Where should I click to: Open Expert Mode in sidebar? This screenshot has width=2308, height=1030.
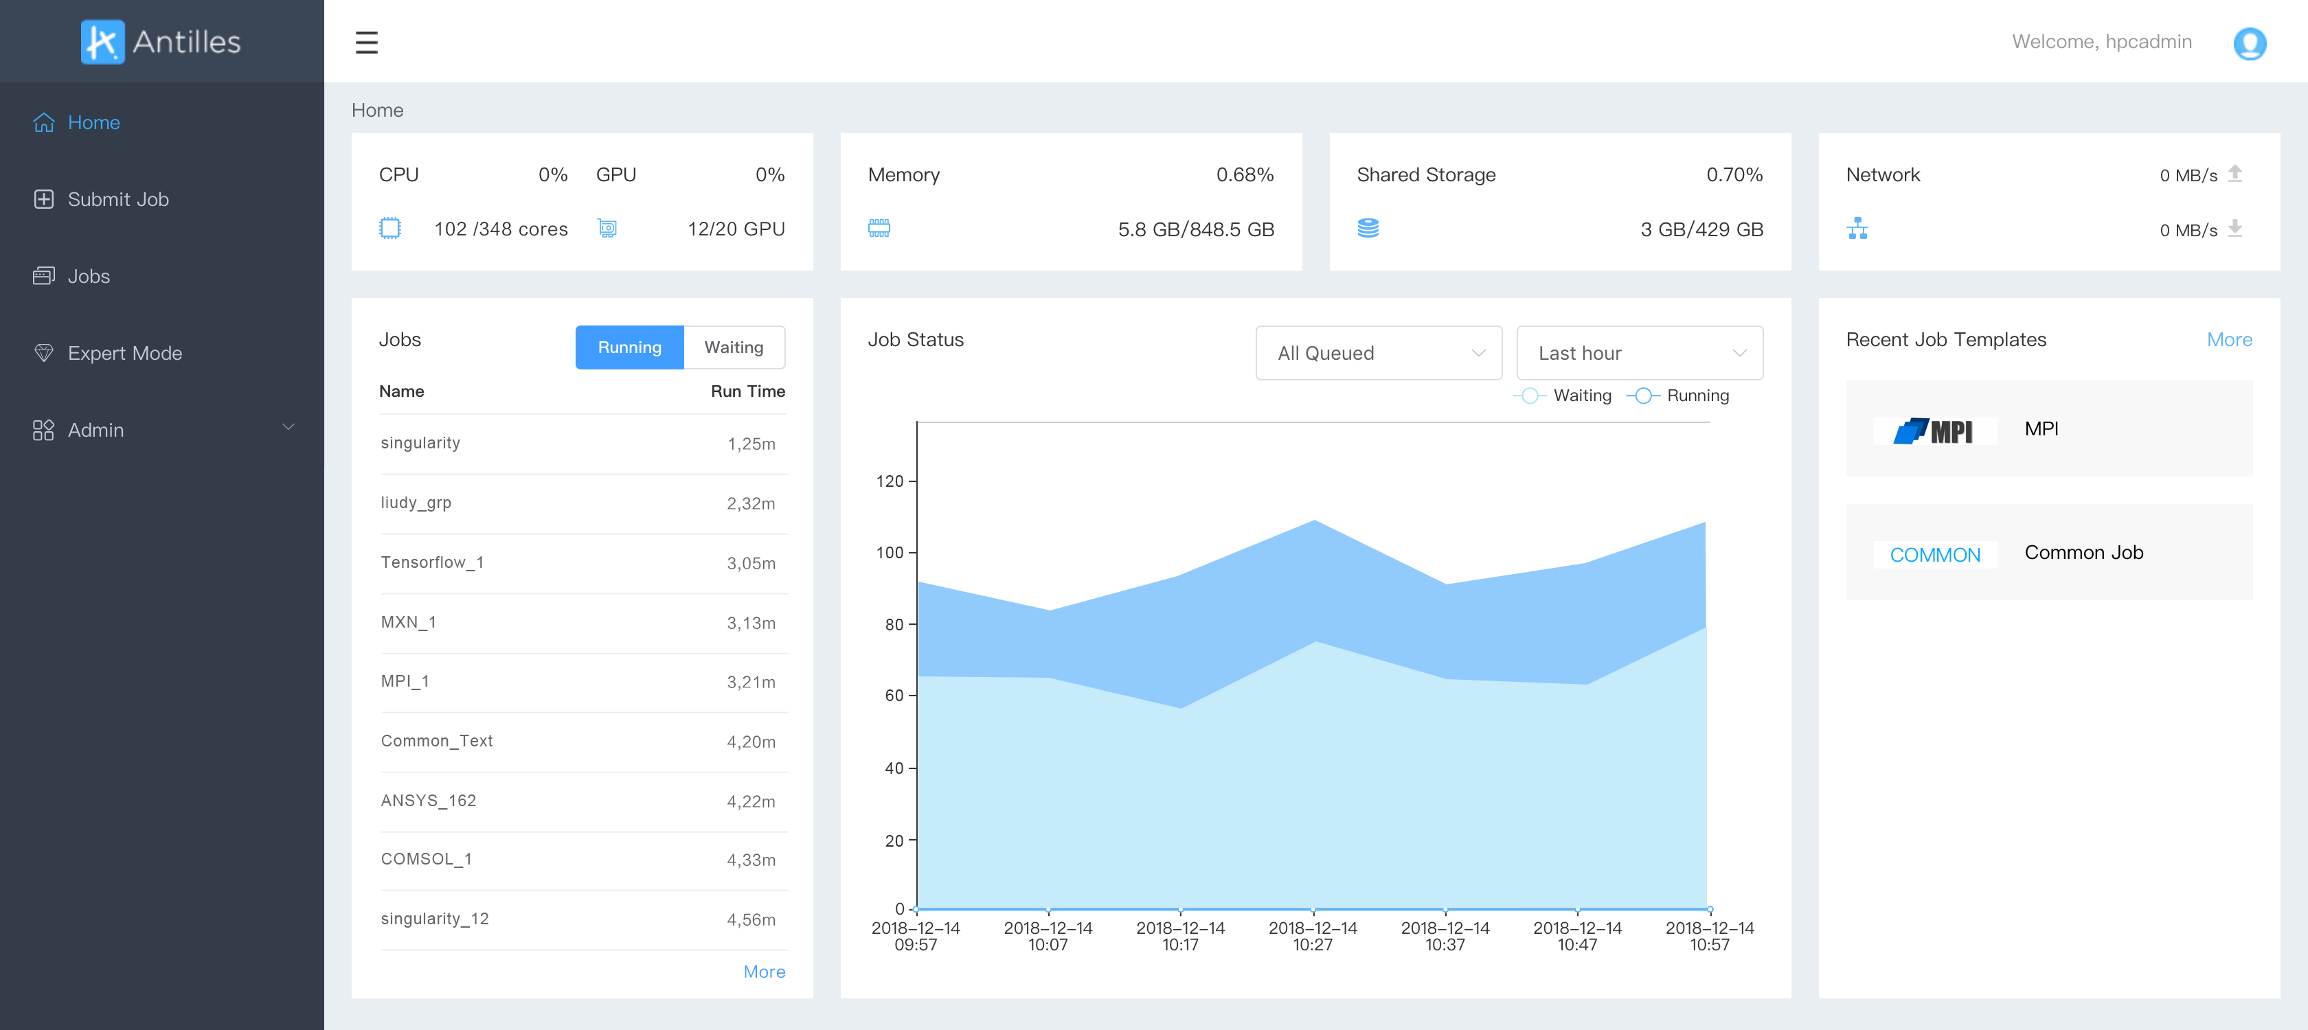point(124,353)
